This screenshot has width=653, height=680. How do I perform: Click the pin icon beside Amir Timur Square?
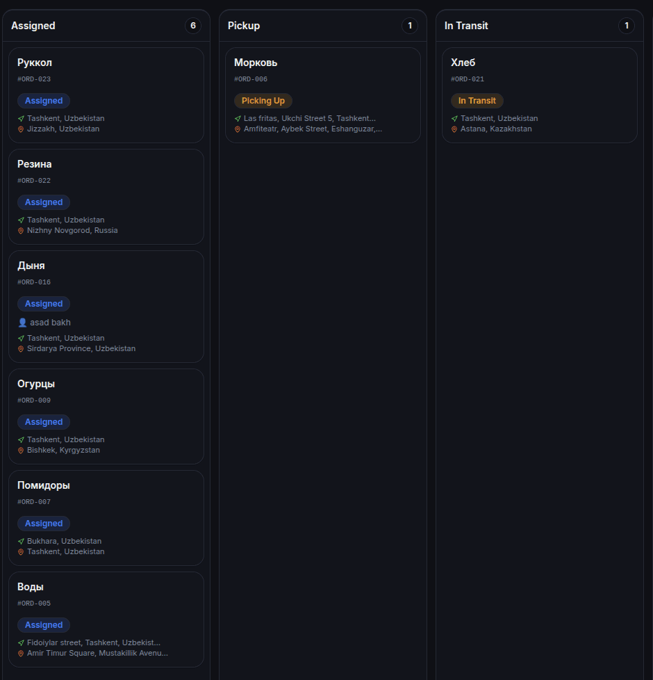pos(21,654)
